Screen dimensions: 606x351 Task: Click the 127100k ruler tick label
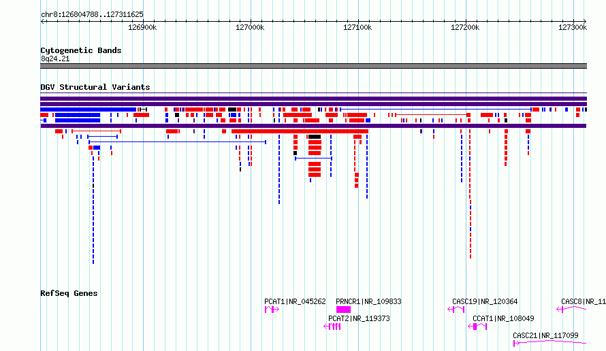pyautogui.click(x=357, y=27)
